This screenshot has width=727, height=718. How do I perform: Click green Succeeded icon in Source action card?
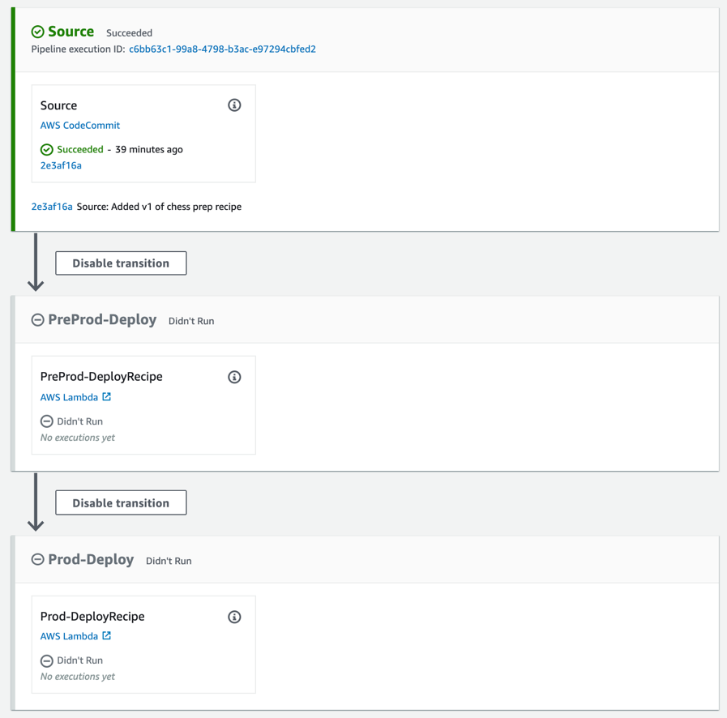click(47, 149)
